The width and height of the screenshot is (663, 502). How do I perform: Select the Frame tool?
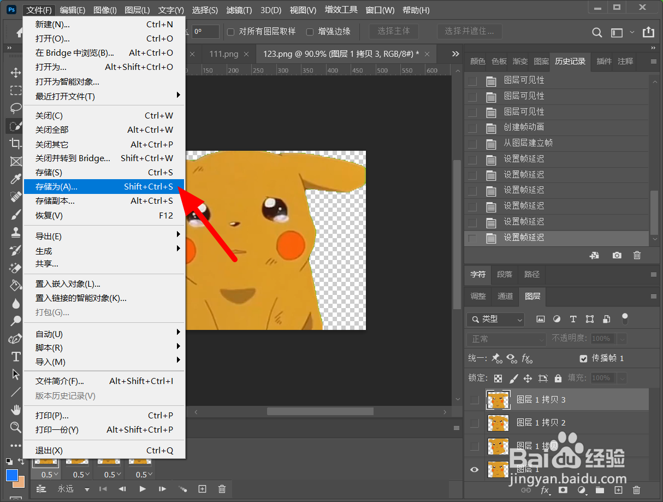click(15, 162)
